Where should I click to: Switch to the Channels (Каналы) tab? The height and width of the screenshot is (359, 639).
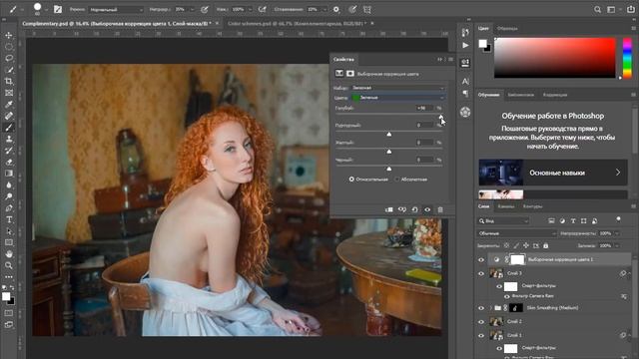click(506, 206)
